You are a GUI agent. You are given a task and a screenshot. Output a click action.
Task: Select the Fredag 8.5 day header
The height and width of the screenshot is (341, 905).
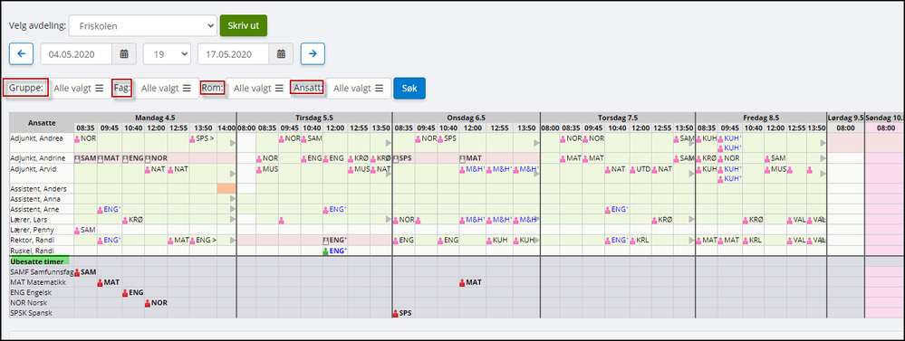pos(761,117)
